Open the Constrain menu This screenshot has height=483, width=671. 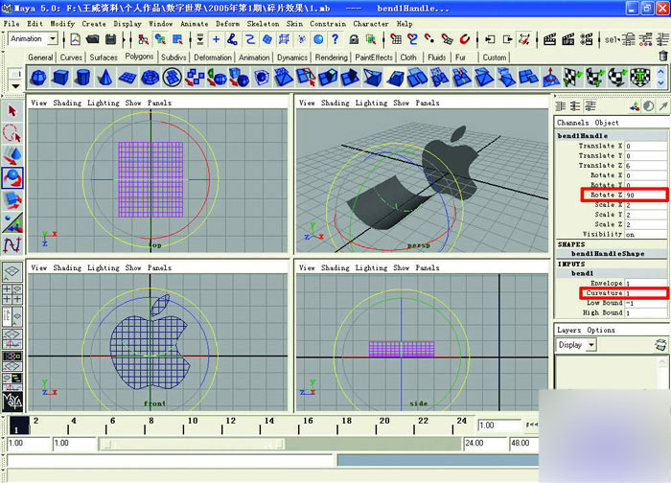(x=328, y=24)
